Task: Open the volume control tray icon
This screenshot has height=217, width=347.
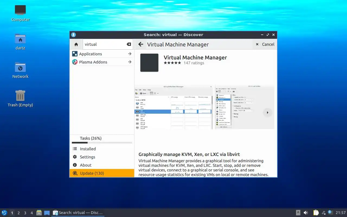Action: [306, 213]
